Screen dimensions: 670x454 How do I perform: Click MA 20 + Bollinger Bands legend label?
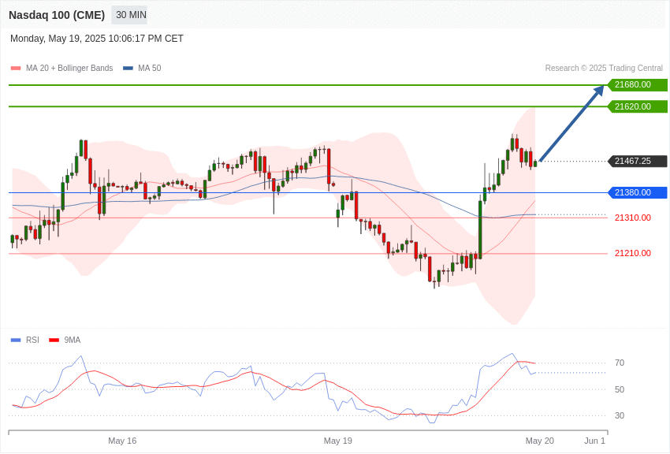click(x=69, y=69)
